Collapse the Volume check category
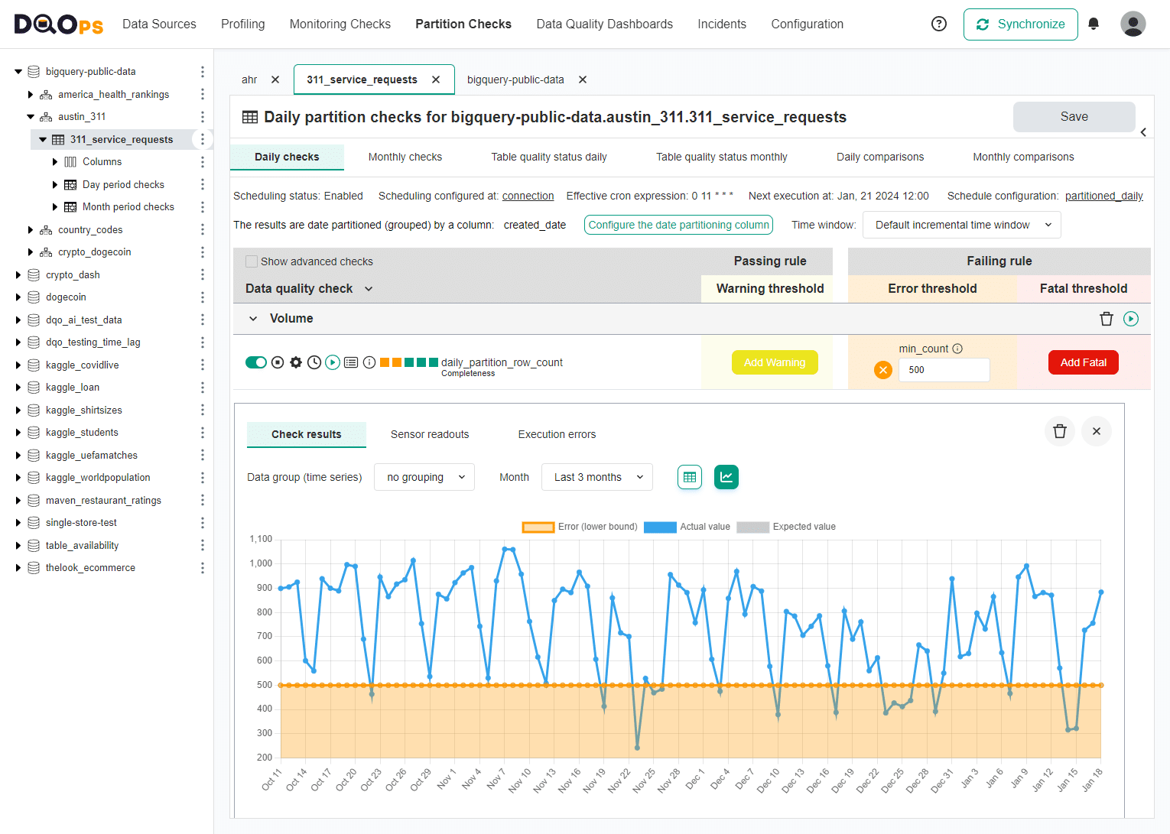The height and width of the screenshot is (834, 1170). tap(252, 318)
